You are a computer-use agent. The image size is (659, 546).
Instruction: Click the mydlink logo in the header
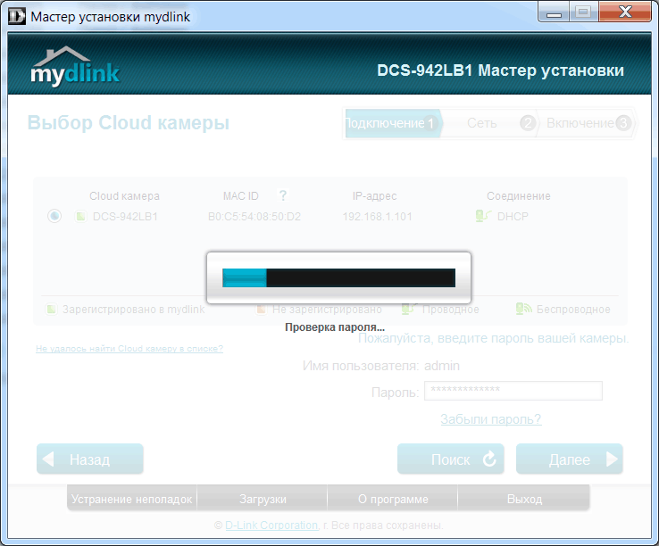(75, 67)
